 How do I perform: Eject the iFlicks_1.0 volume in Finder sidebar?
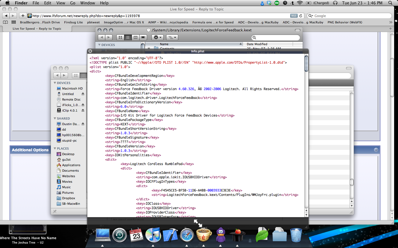pos(83,105)
